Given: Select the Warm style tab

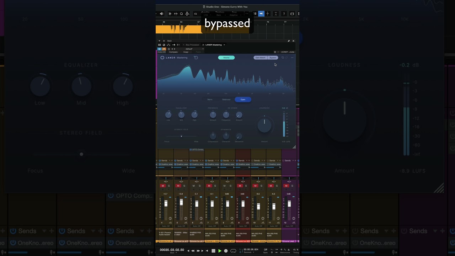Looking at the screenshot, I should (x=210, y=100).
